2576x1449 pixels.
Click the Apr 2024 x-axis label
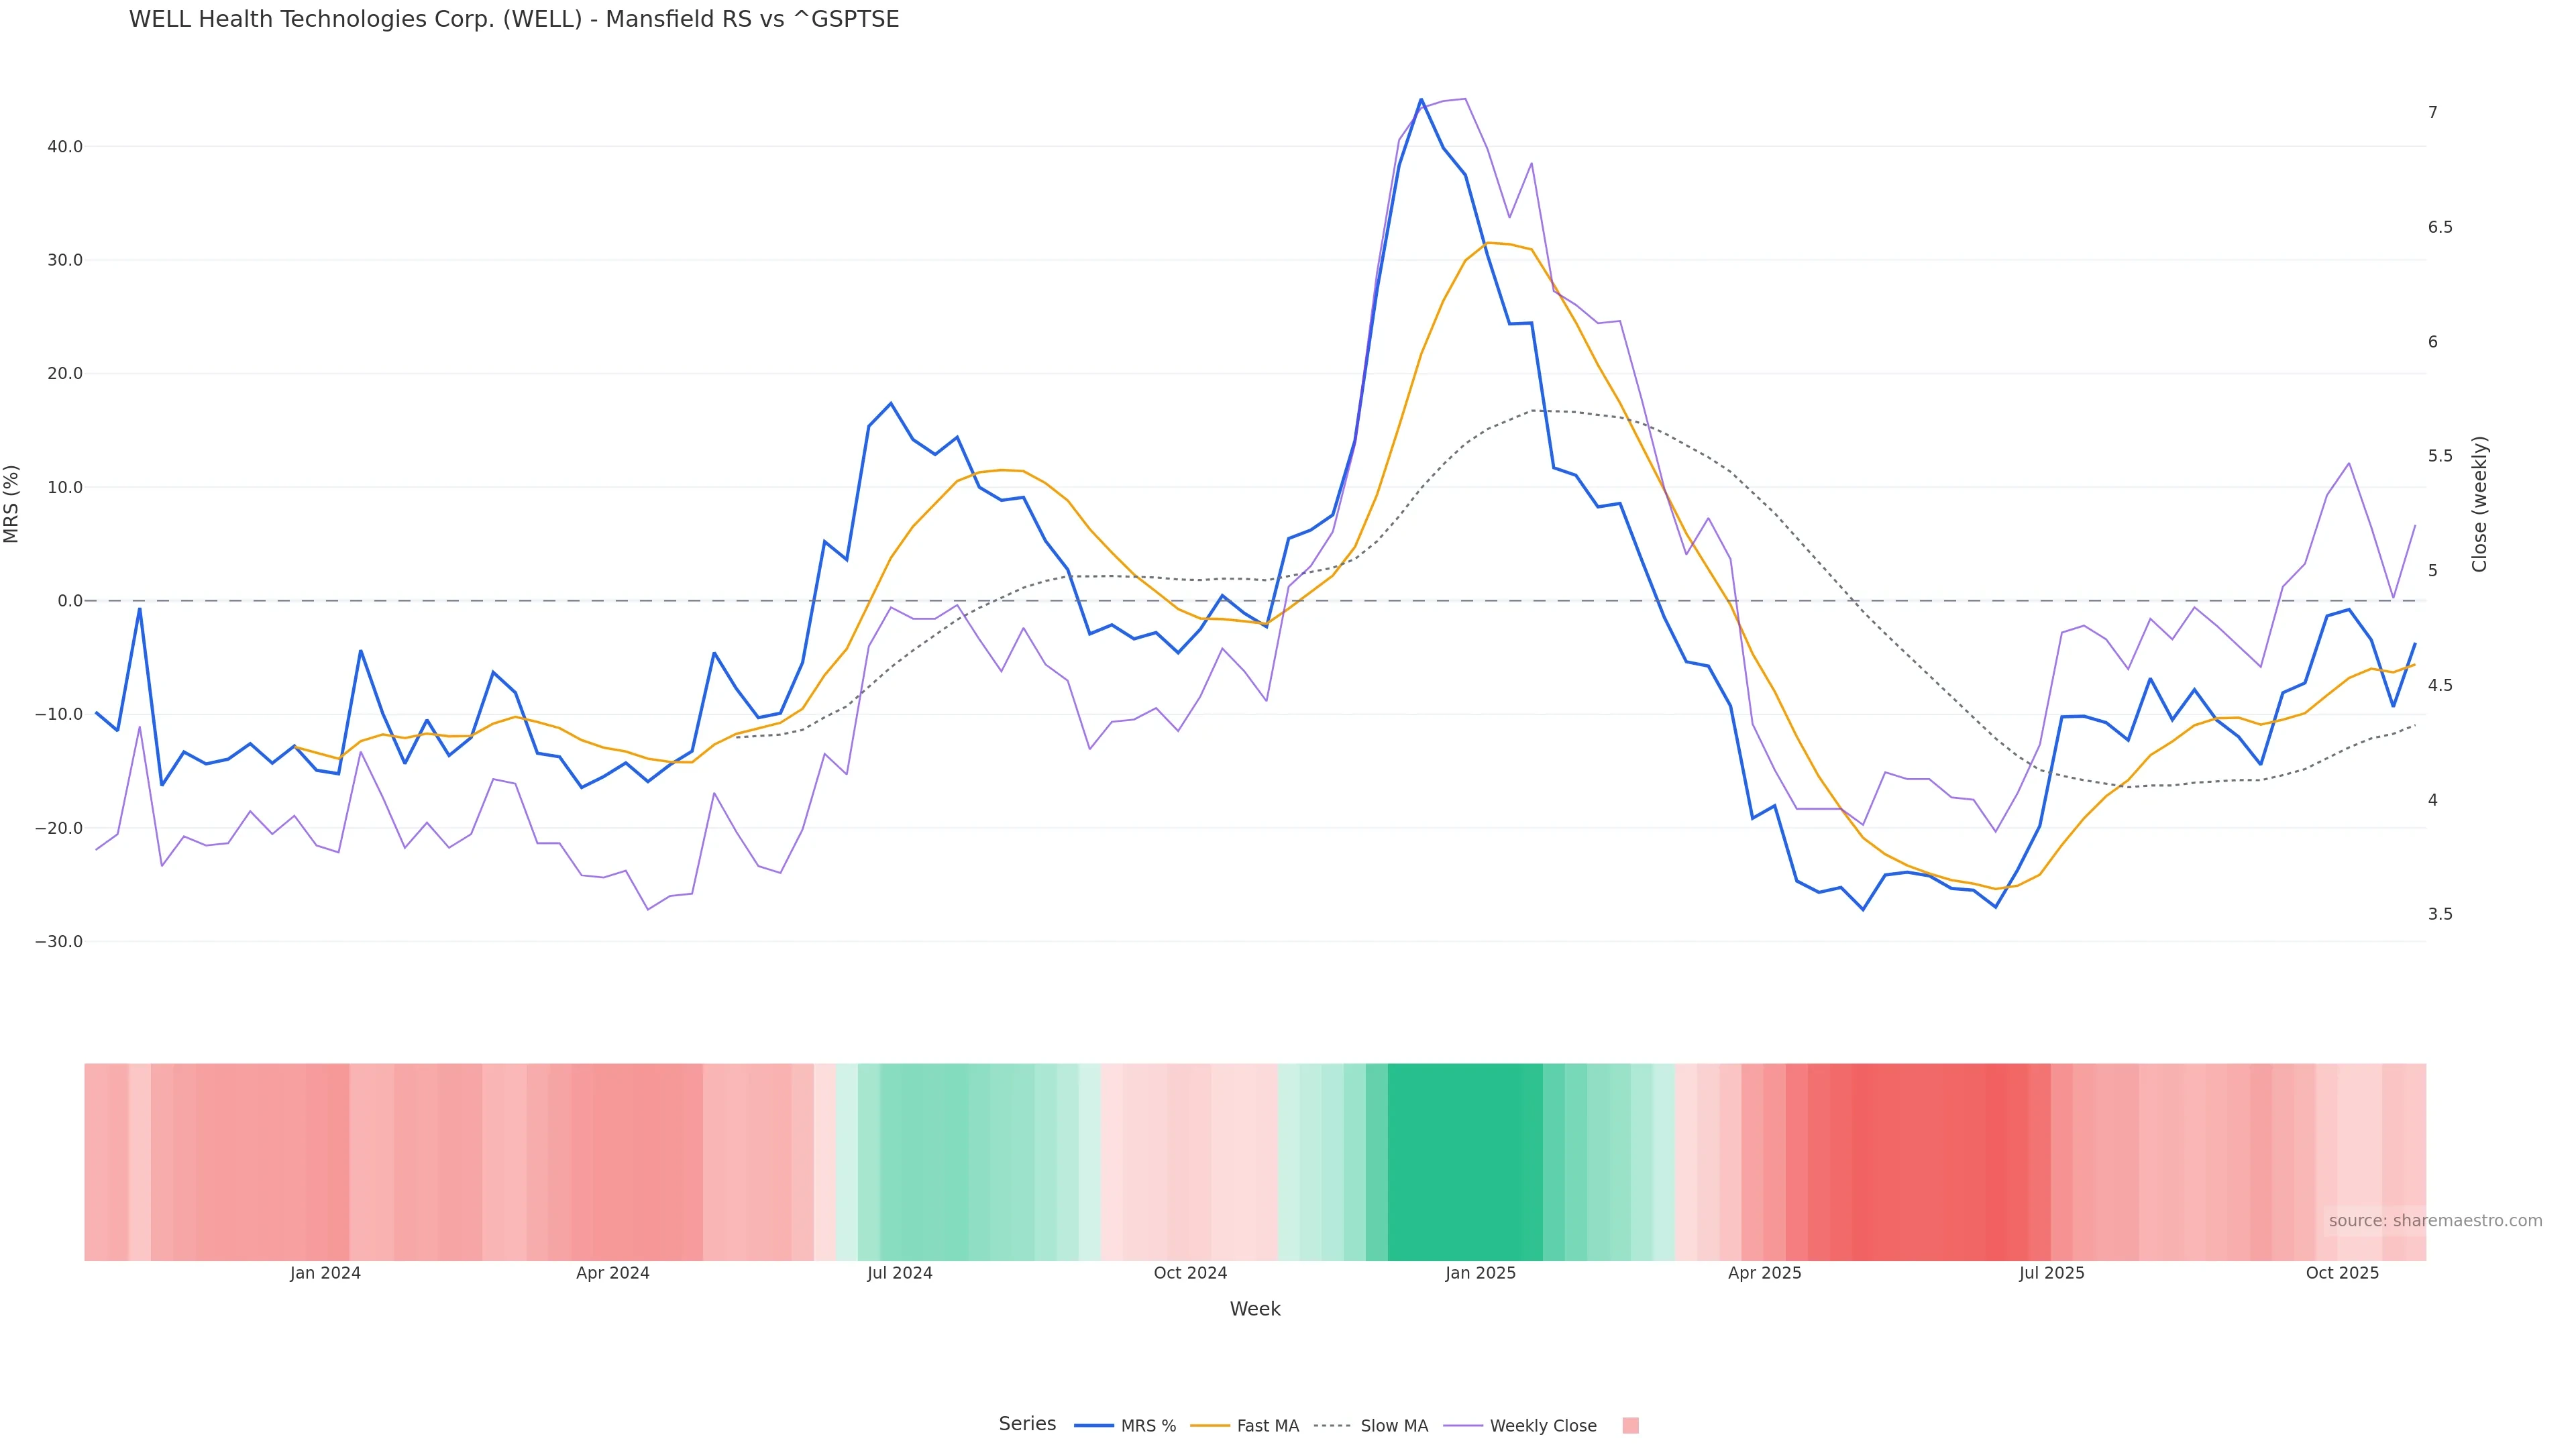612,1273
